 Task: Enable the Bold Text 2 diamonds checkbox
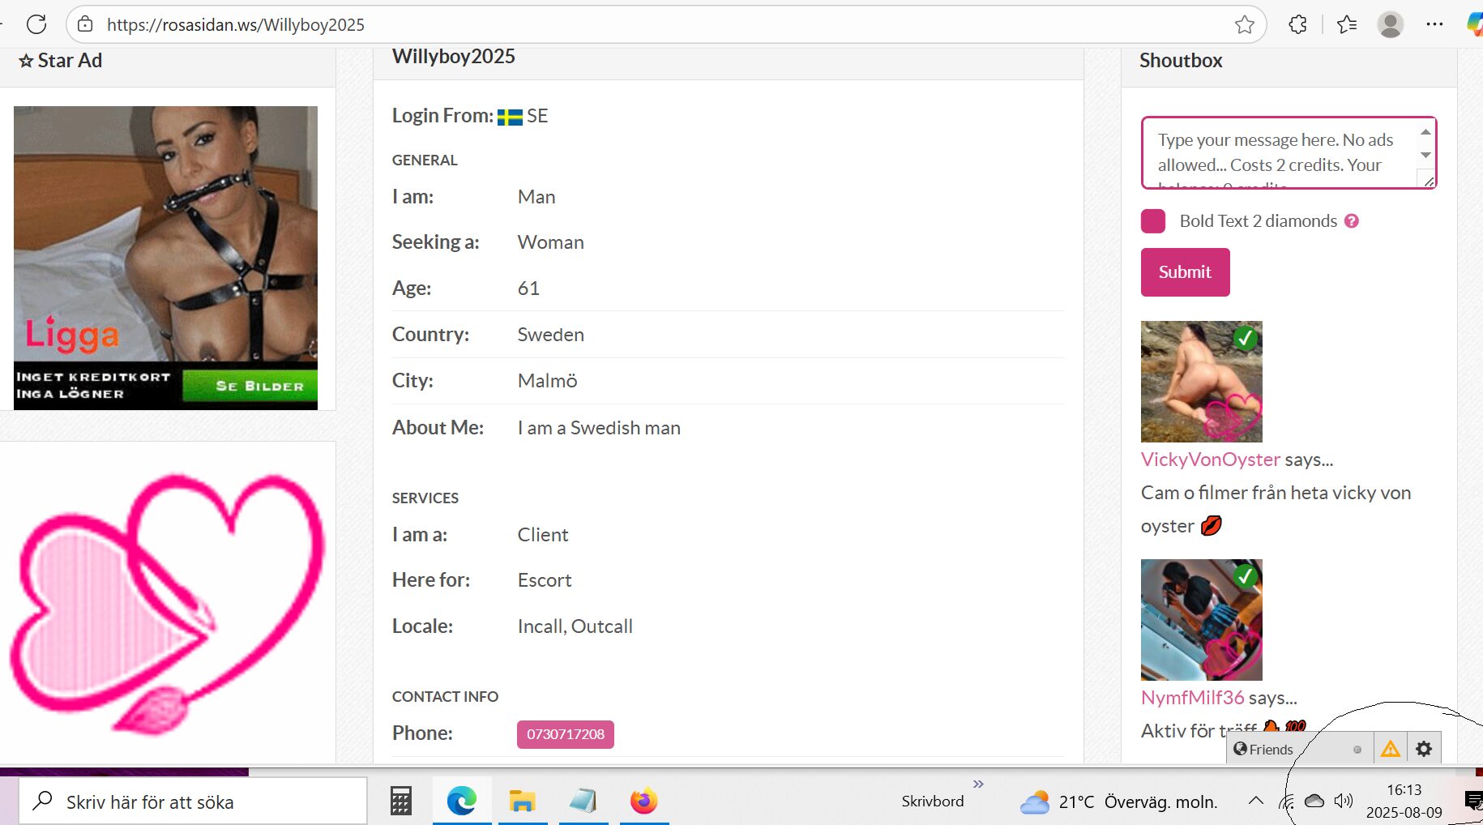[x=1152, y=221]
